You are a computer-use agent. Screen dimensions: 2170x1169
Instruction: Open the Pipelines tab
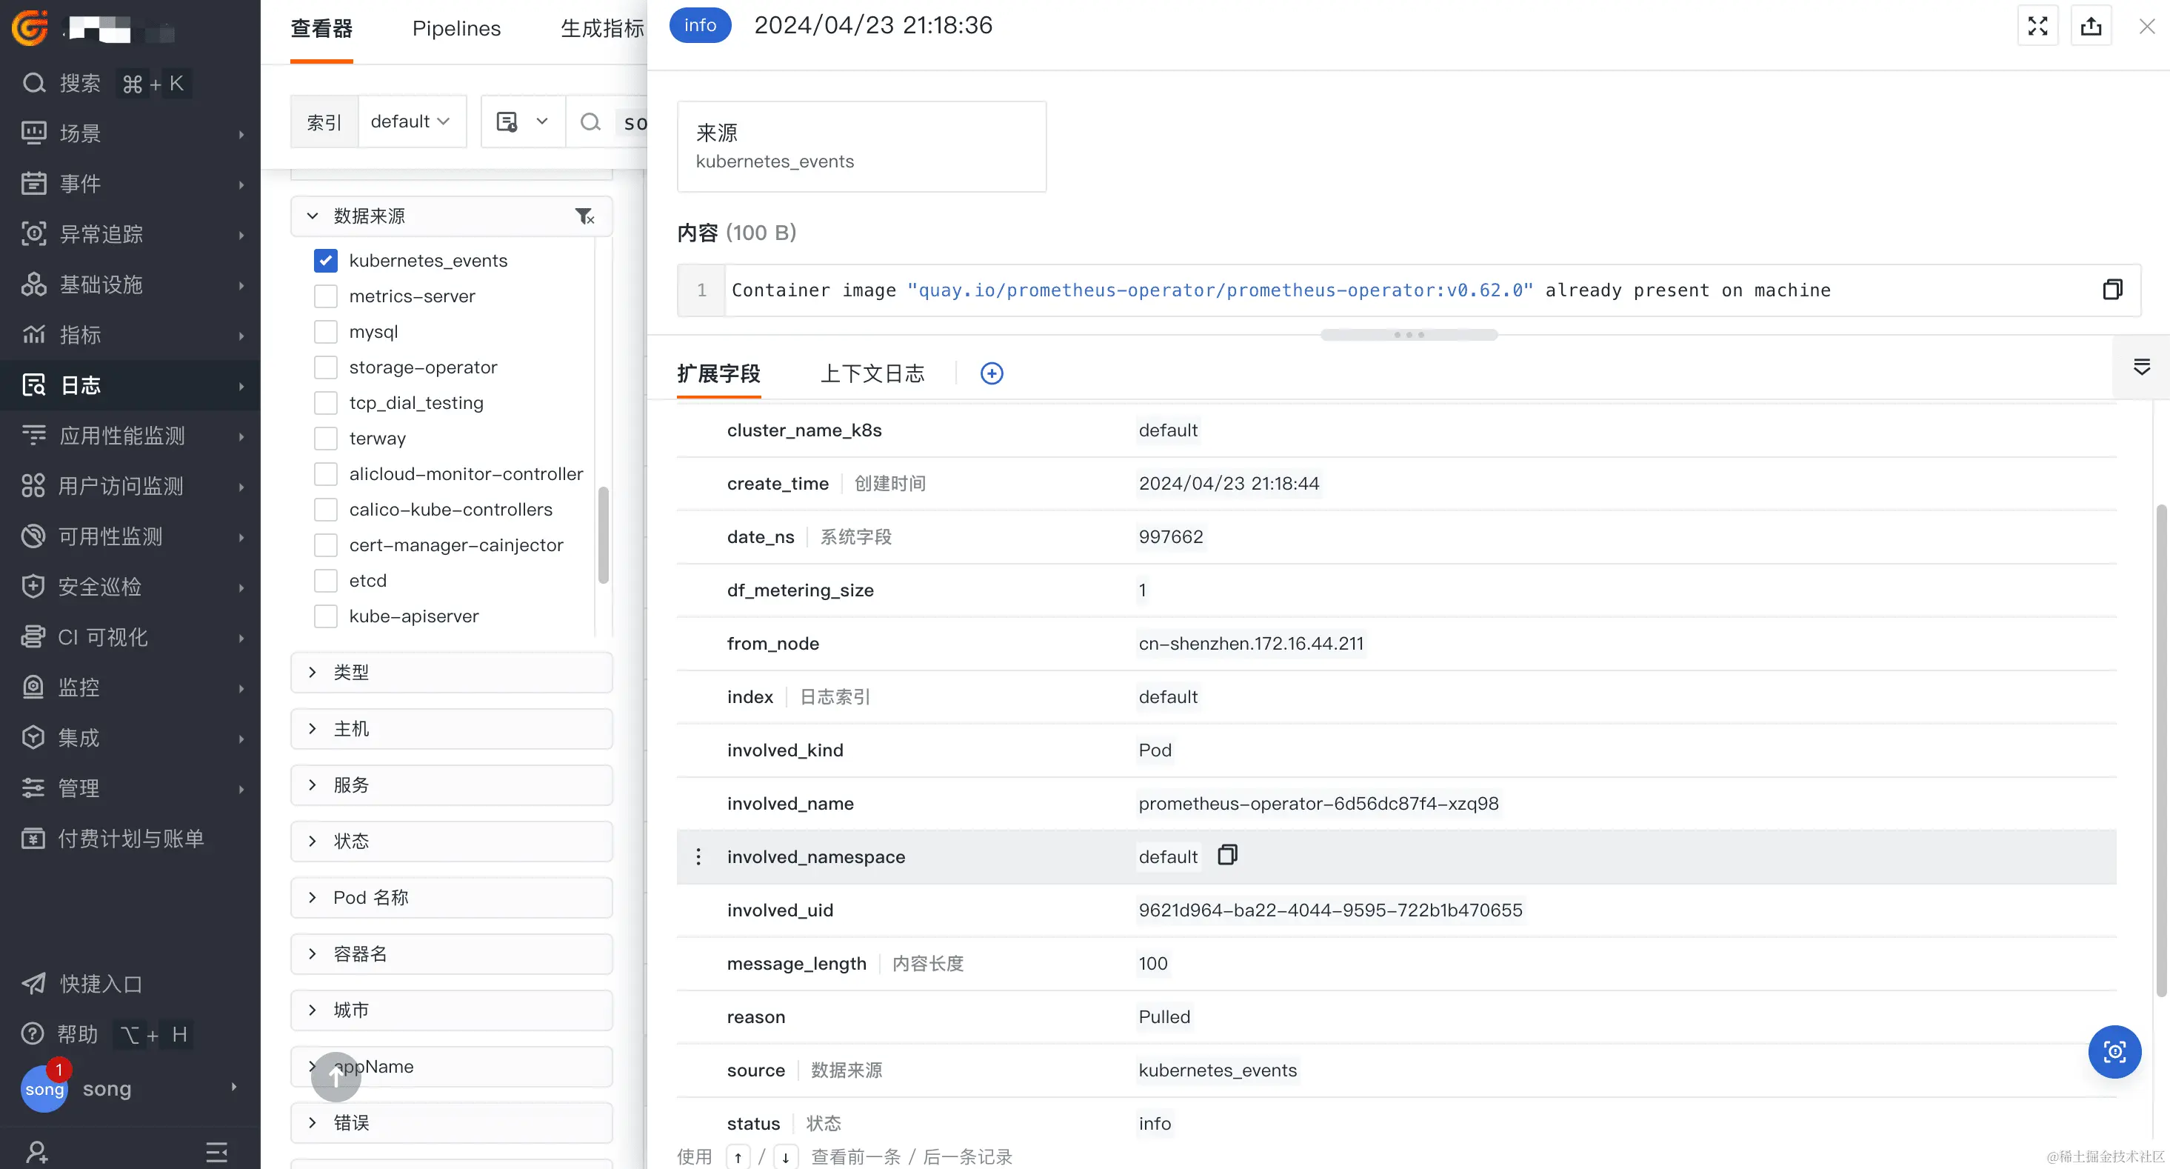tap(455, 29)
